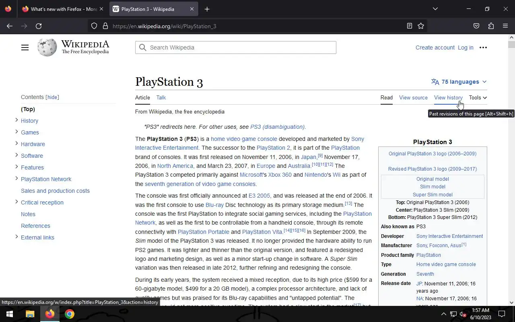Expand the History section in contents
Screen dimensions: 515x322
pos(16,120)
